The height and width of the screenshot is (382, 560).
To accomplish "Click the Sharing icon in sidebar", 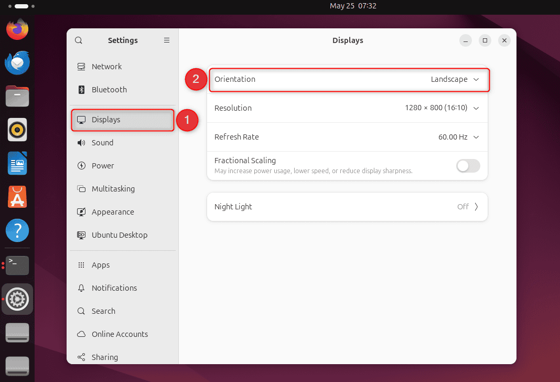I will [81, 357].
